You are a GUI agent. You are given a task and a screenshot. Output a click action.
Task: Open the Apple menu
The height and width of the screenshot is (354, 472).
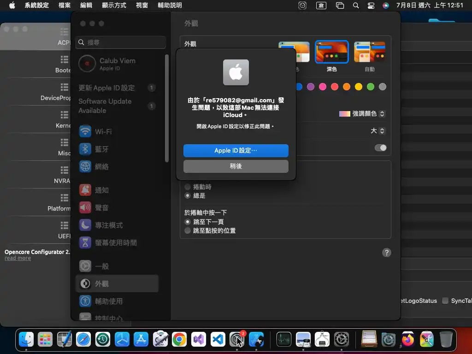[x=12, y=5]
